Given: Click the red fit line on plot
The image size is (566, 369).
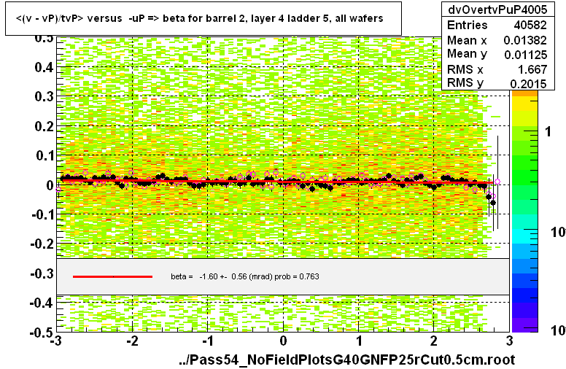Looking at the screenshot, I should tap(278, 181).
